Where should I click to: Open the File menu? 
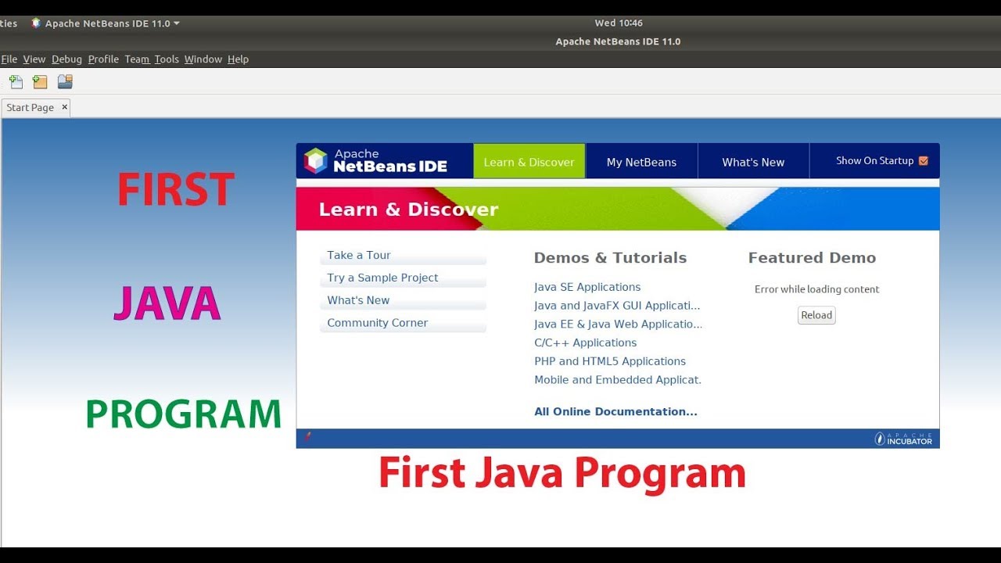pos(9,59)
